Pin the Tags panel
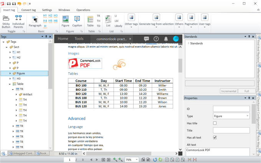 [x=46, y=37]
